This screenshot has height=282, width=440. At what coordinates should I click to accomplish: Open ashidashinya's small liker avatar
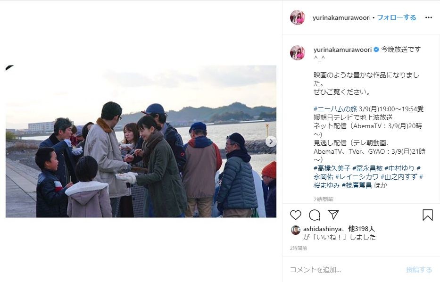point(296,230)
